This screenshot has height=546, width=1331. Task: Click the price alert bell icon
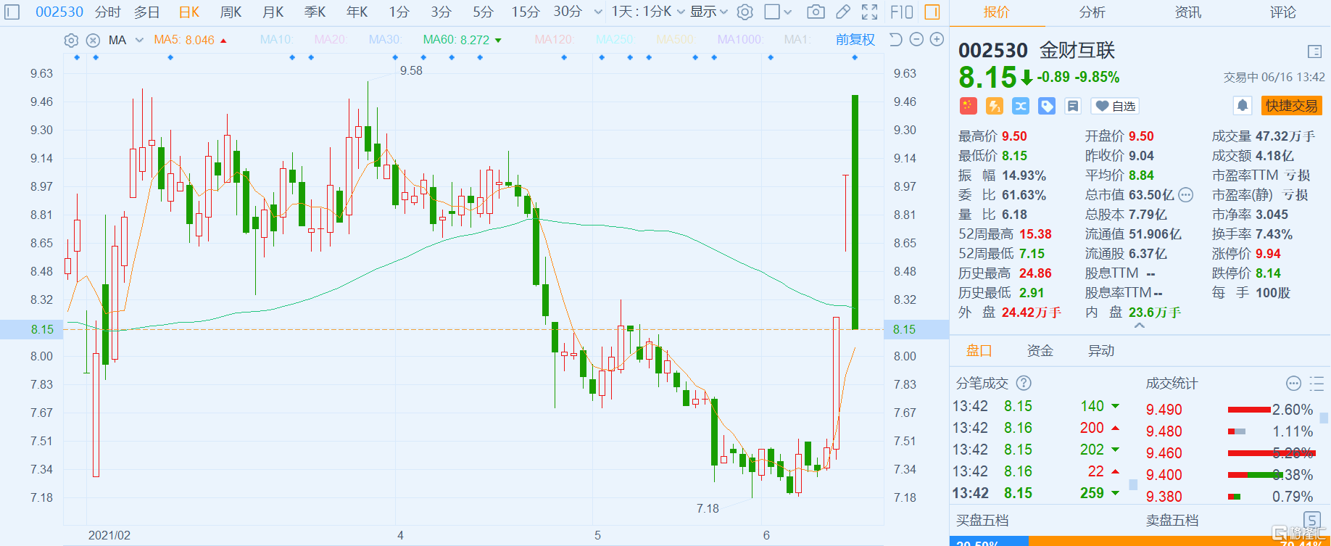1243,106
